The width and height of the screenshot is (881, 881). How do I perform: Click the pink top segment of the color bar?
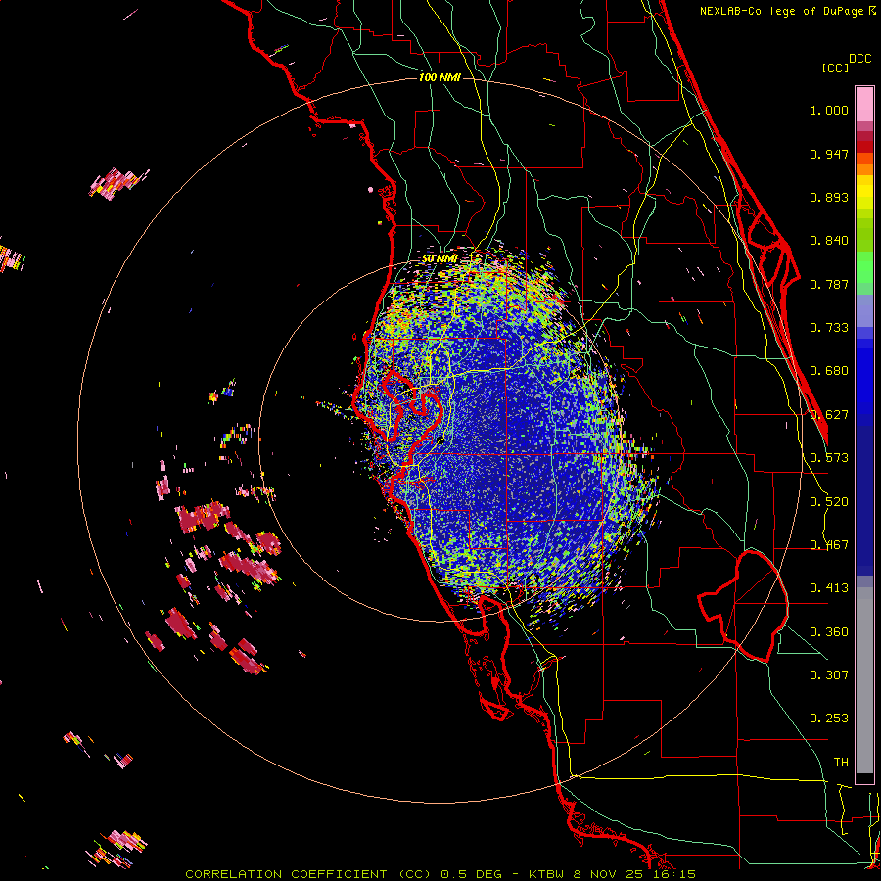click(864, 104)
